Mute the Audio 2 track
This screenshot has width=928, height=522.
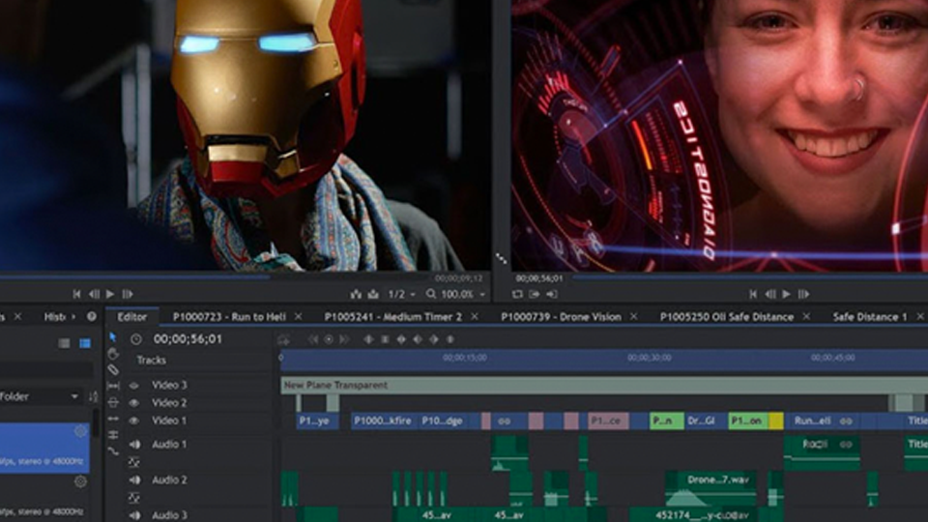click(x=135, y=480)
